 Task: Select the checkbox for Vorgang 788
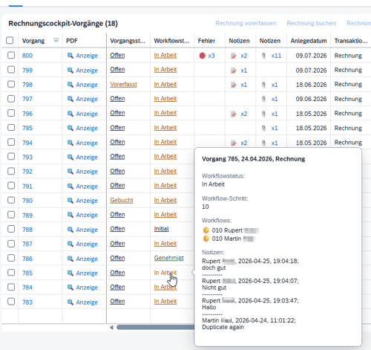pos(11,229)
